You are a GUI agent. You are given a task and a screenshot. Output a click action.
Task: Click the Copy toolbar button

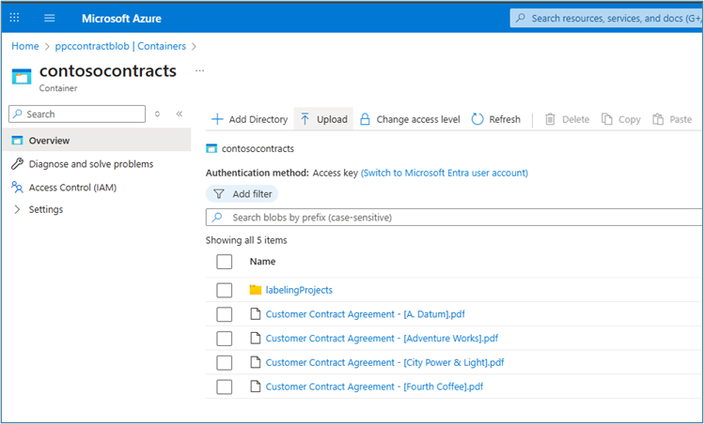click(x=621, y=119)
